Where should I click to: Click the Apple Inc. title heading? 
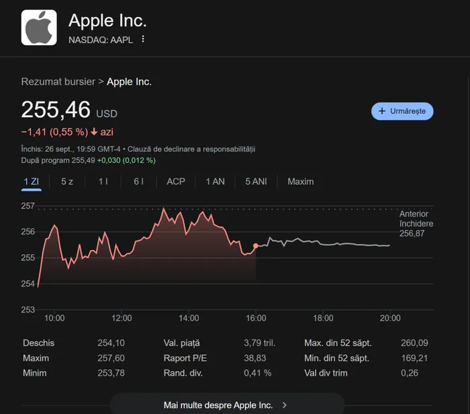pos(107,22)
